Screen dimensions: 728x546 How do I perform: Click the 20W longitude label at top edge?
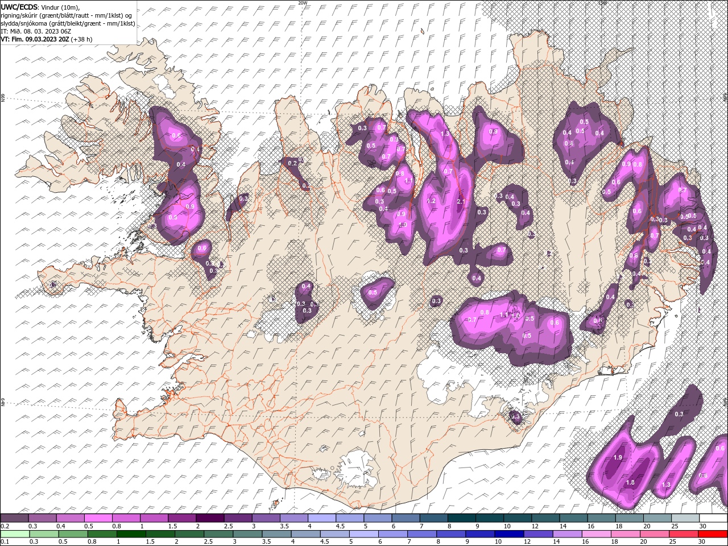tap(303, 3)
